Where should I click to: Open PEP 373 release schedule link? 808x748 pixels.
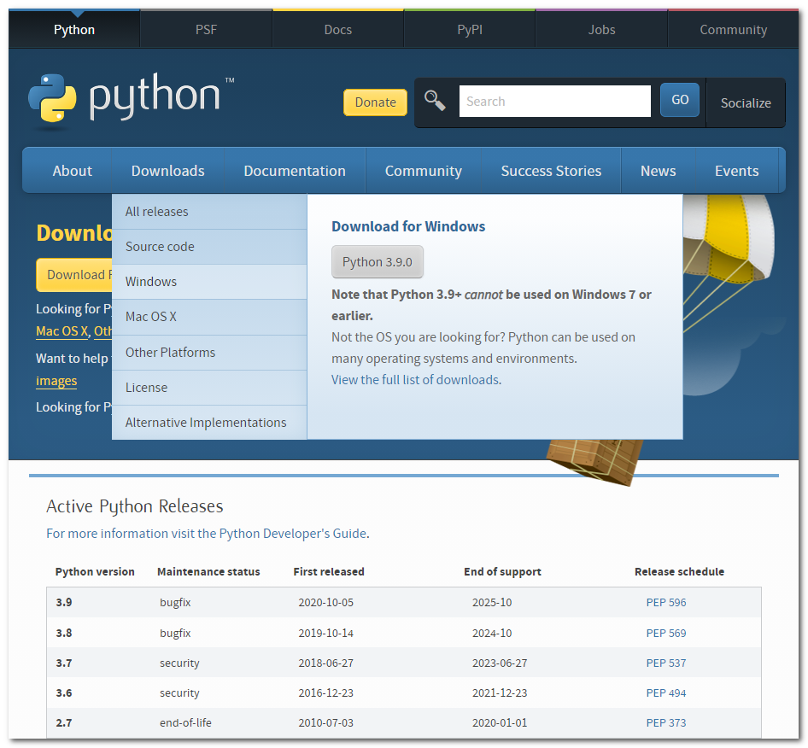[x=665, y=722]
